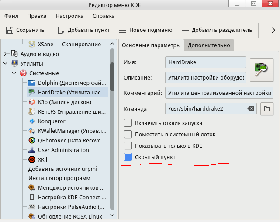The height and width of the screenshot is (222, 280).
Task: Collapse the Утилиты category
Action: 5,63
